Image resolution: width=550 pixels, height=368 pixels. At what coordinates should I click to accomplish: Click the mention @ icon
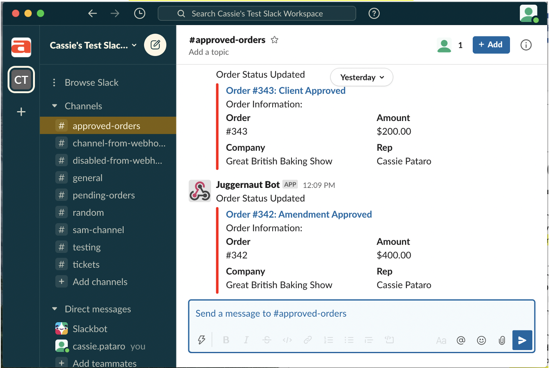[x=461, y=340]
